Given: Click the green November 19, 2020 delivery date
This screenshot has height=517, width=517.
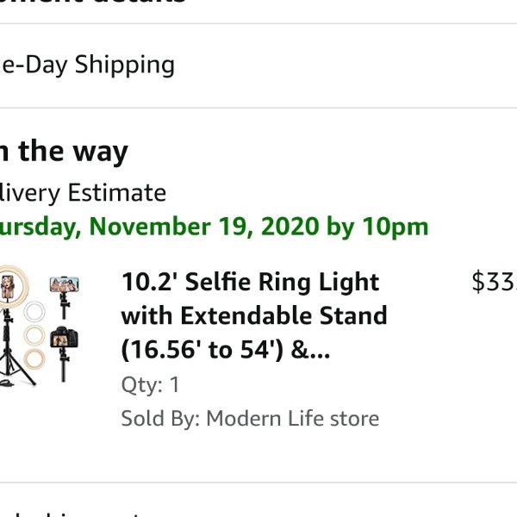Looking at the screenshot, I should tap(214, 227).
